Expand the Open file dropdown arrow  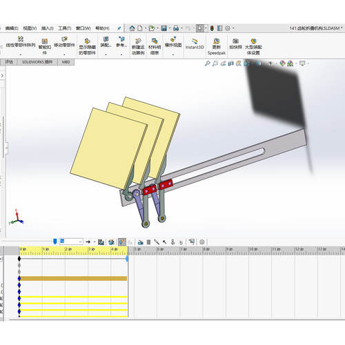tap(157, 28)
